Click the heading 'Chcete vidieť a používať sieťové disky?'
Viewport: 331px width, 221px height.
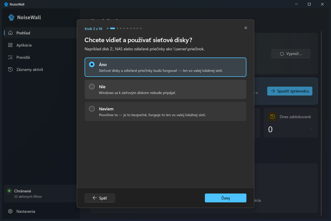click(x=138, y=40)
